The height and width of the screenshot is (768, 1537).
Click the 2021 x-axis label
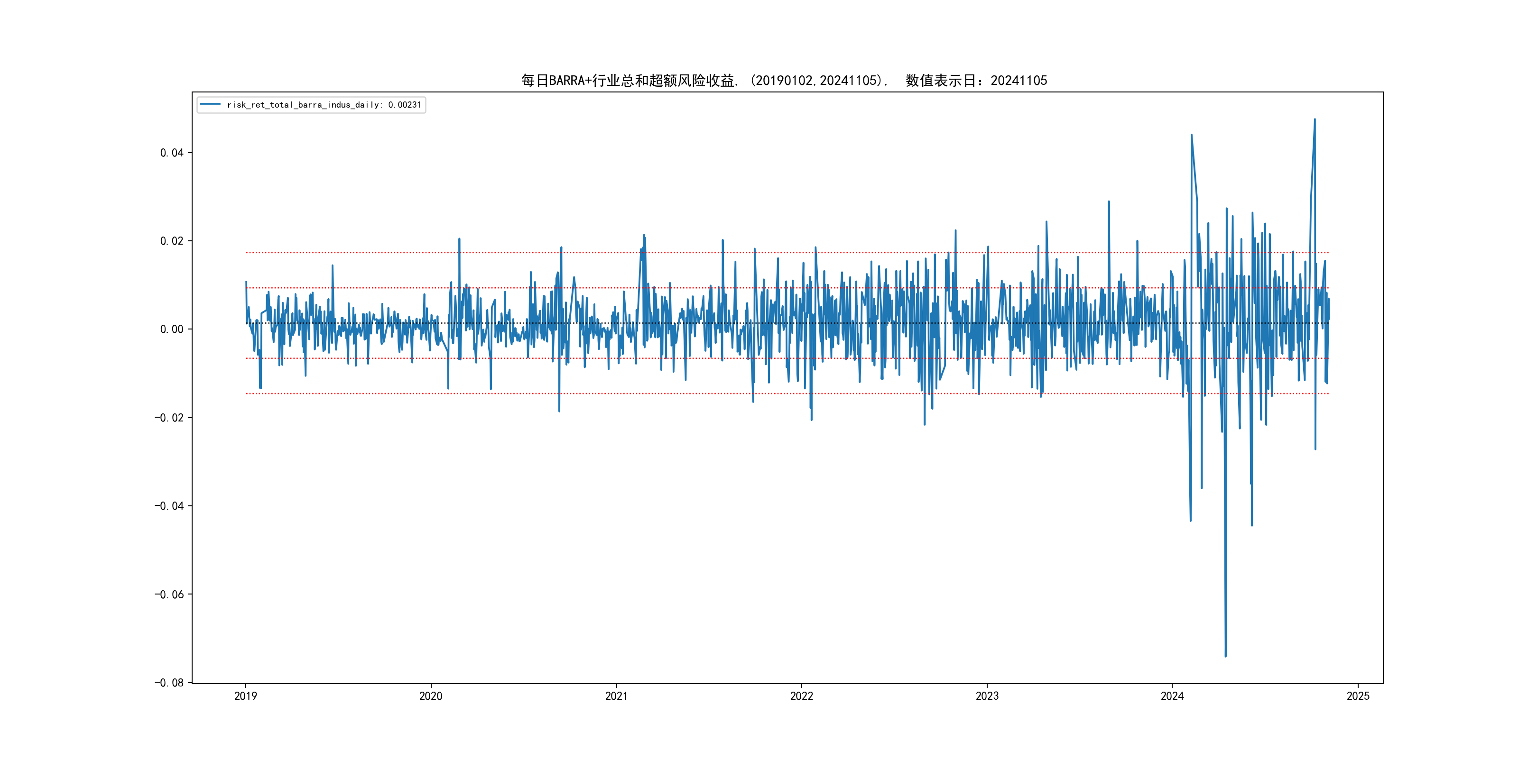[616, 696]
